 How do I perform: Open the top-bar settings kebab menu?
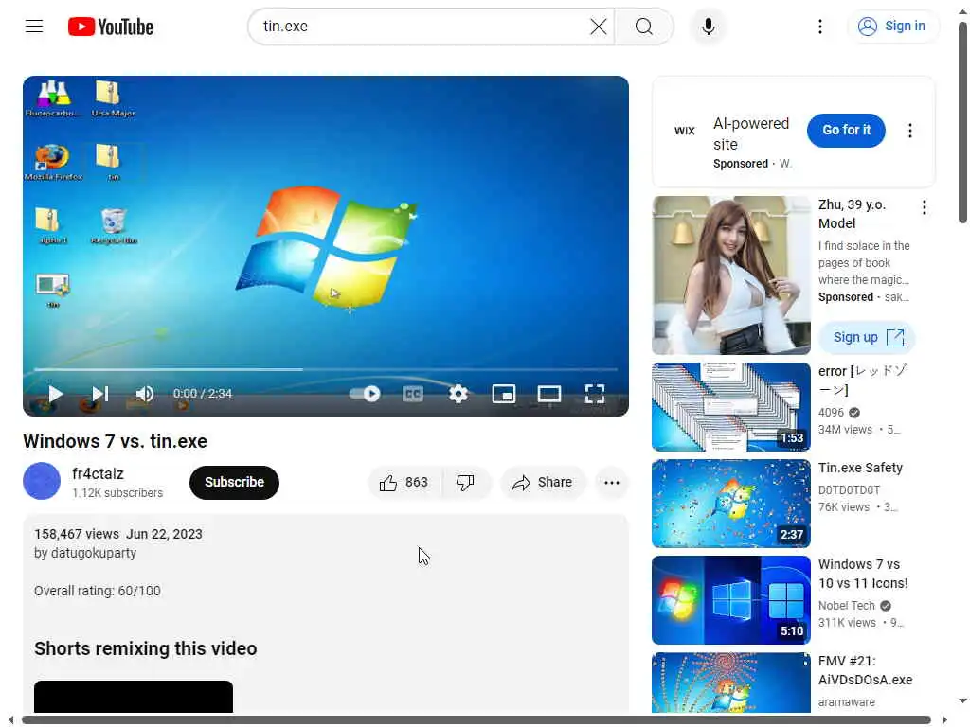[819, 27]
